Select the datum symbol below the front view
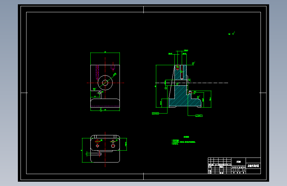 coord(101,110)
